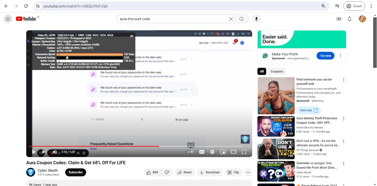Image resolution: width=377 pixels, height=186 pixels.
Task: Click Visit site on eharmony ad
Action: click(309, 110)
